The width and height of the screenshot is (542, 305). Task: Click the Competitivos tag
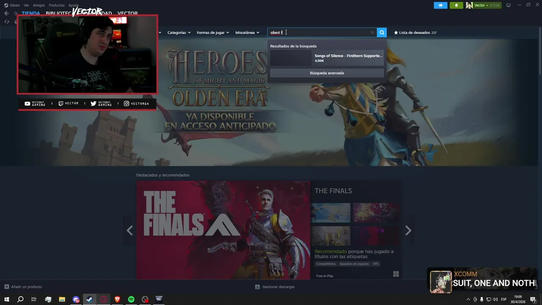[x=326, y=264]
